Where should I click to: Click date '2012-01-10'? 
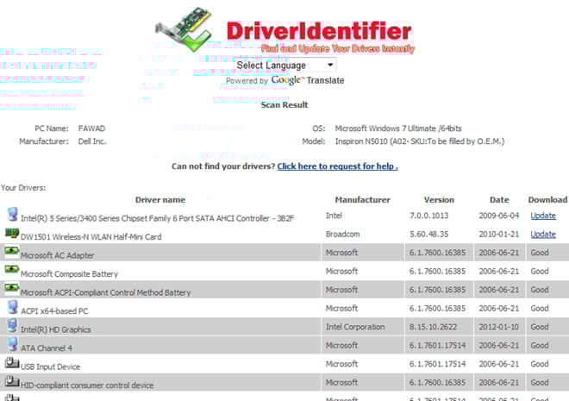pyautogui.click(x=499, y=327)
